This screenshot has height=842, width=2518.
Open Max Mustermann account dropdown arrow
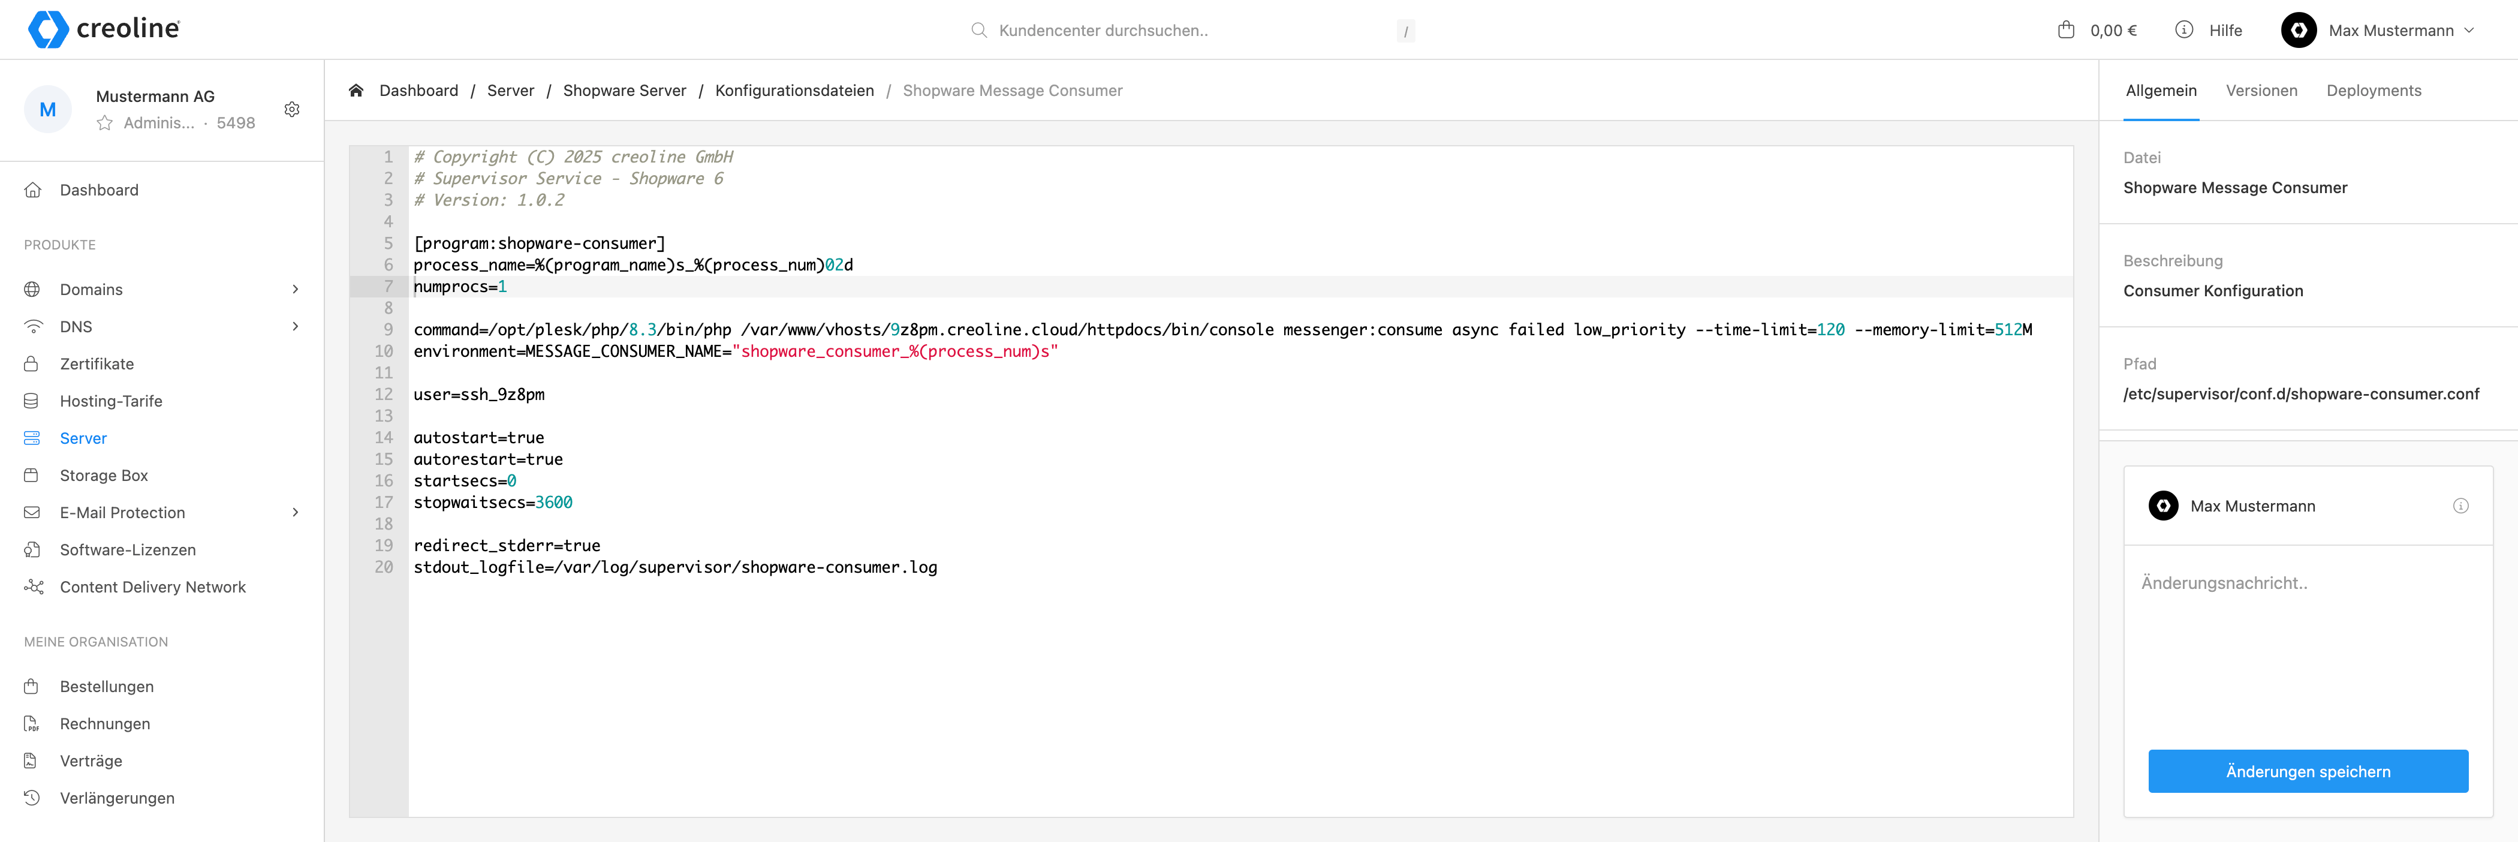2469,31
